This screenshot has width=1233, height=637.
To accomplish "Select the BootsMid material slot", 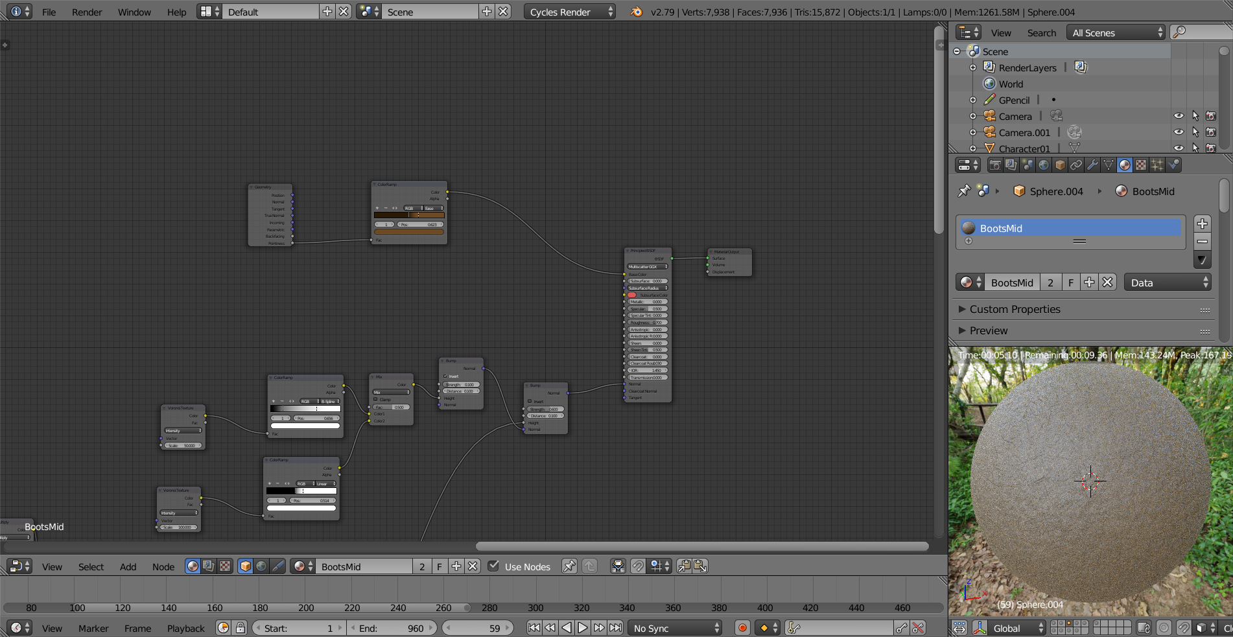I will (x=1071, y=227).
